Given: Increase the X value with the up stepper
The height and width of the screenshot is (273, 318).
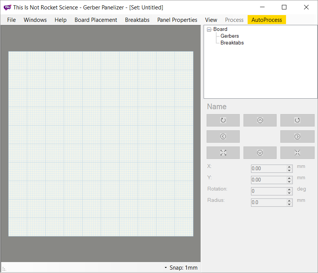Looking at the screenshot, I should coord(289,167).
